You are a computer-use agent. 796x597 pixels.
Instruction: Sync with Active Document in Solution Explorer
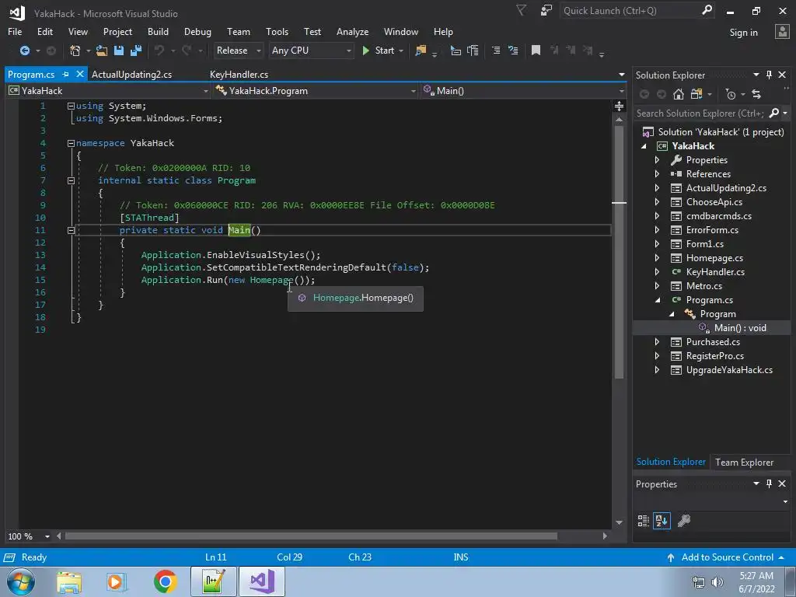point(756,94)
